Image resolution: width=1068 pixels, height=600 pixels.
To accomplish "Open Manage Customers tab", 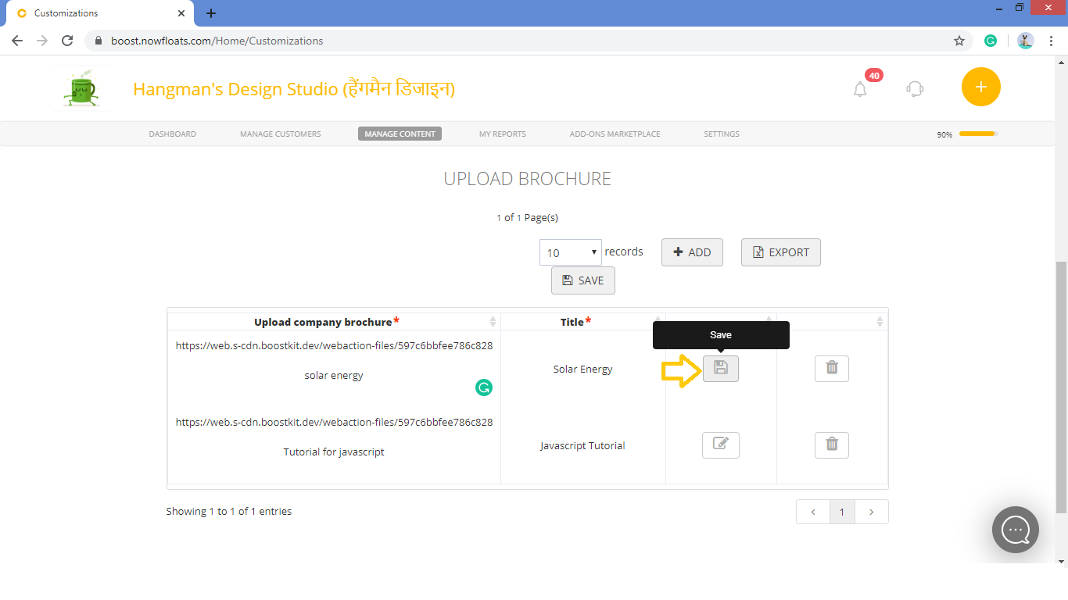I will pyautogui.click(x=281, y=134).
